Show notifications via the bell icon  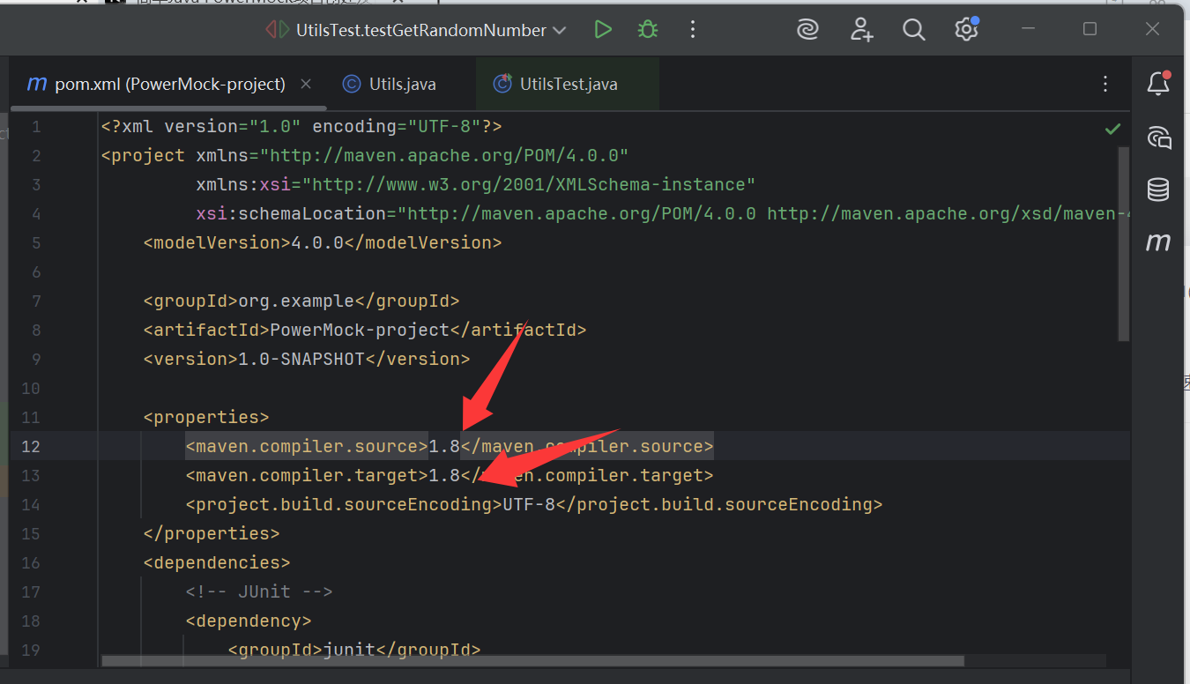click(1157, 83)
